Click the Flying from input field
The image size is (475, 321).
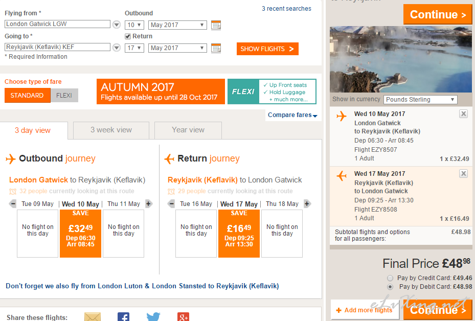(x=58, y=24)
